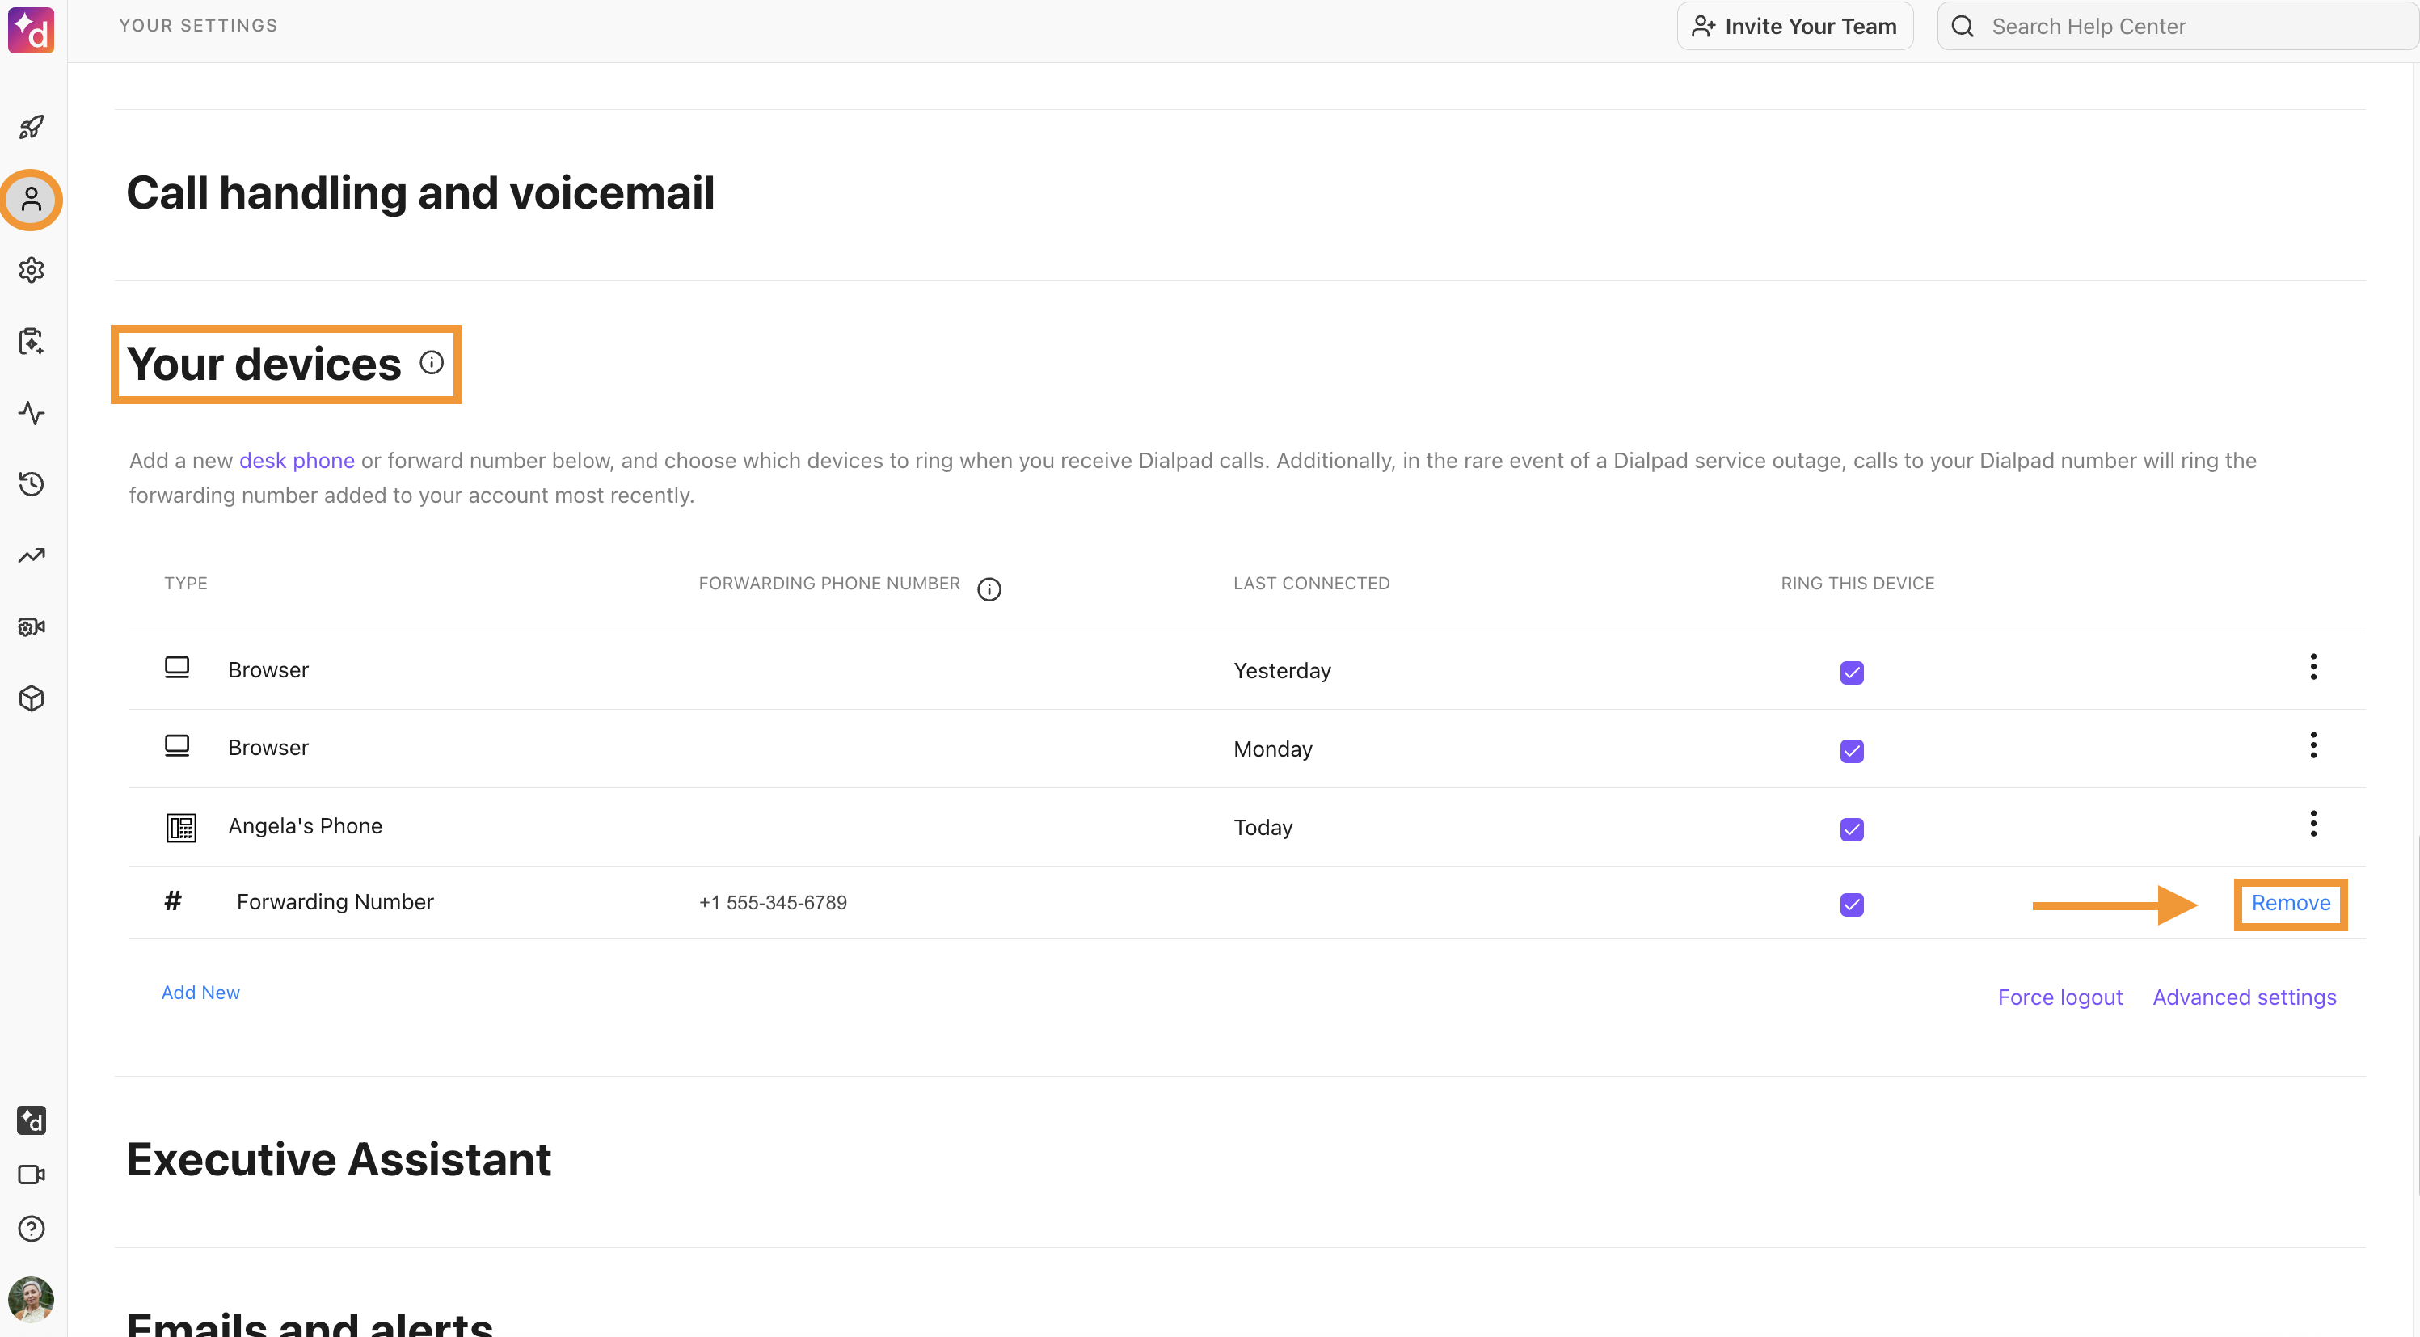Toggle ring checkbox for Forwarding Number
This screenshot has width=2420, height=1337.
[x=1852, y=904]
